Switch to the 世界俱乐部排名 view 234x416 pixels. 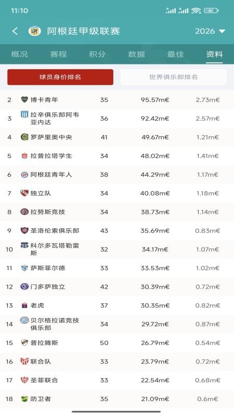tap(174, 77)
